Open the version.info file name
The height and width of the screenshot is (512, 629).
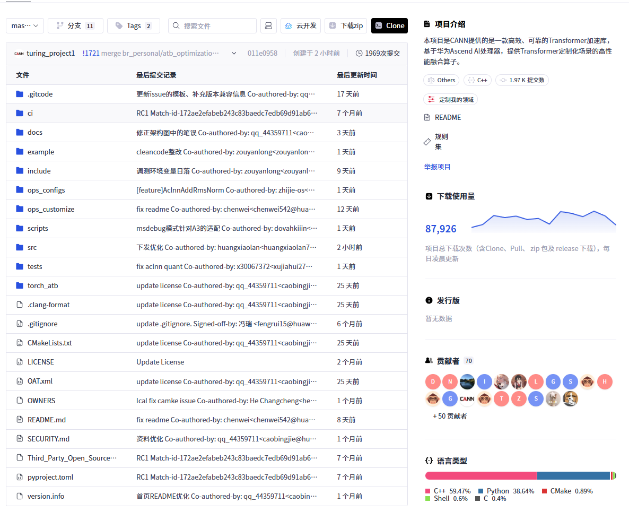pyautogui.click(x=46, y=497)
